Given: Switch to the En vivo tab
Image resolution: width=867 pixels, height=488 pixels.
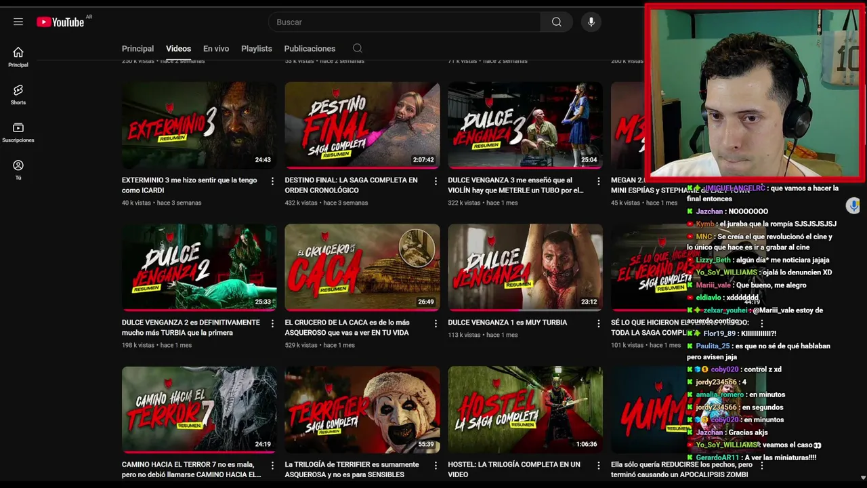Looking at the screenshot, I should [216, 48].
